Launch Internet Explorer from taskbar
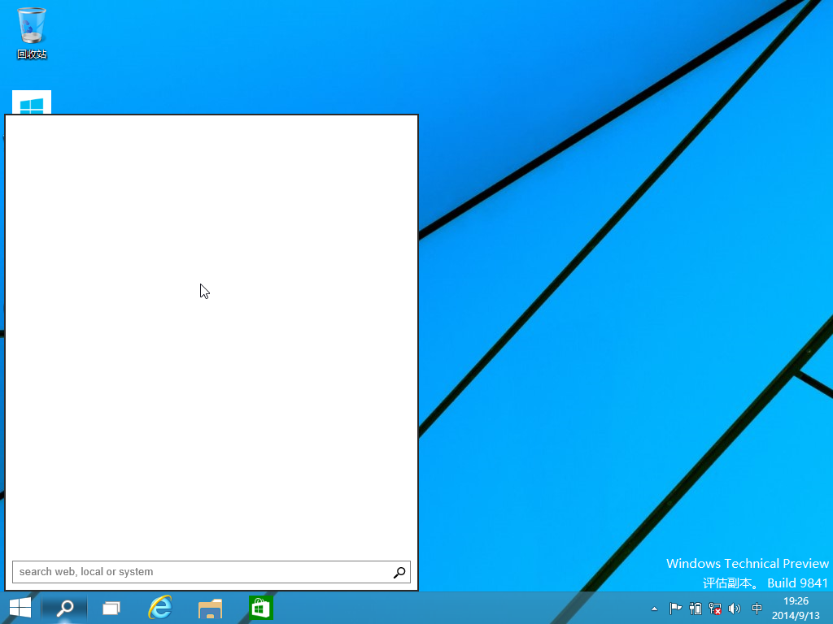 coord(160,608)
